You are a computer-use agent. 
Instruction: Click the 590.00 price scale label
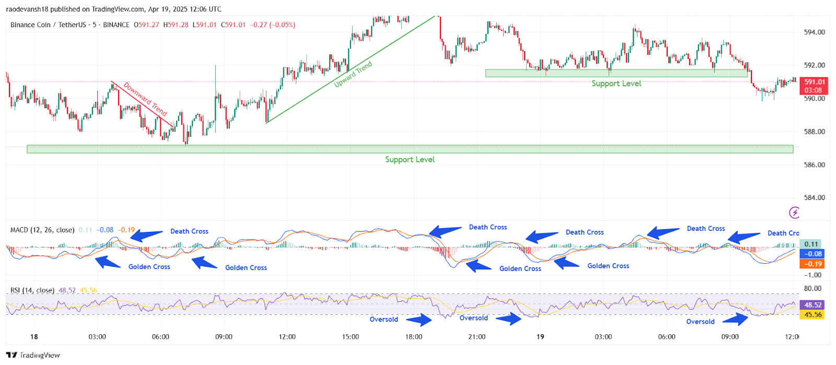(x=815, y=98)
